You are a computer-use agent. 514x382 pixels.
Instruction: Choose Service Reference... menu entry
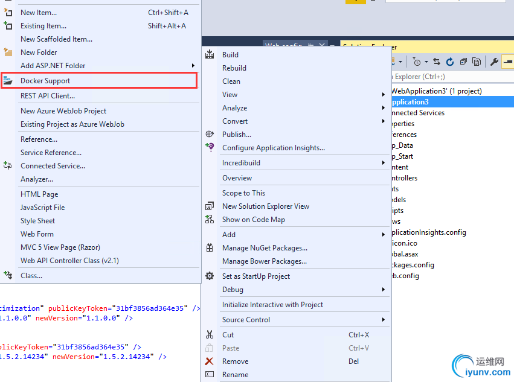pyautogui.click(x=51, y=152)
